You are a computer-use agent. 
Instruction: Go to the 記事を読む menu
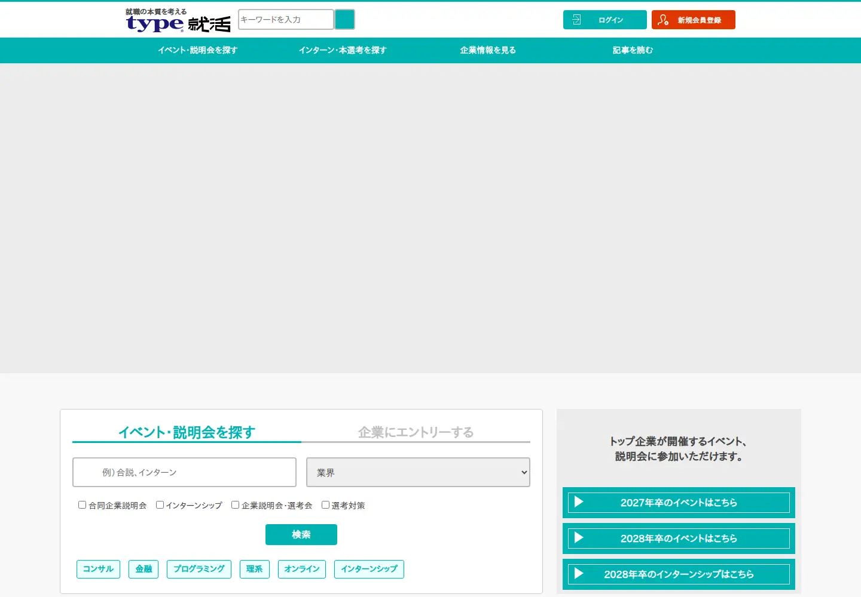pyautogui.click(x=633, y=50)
